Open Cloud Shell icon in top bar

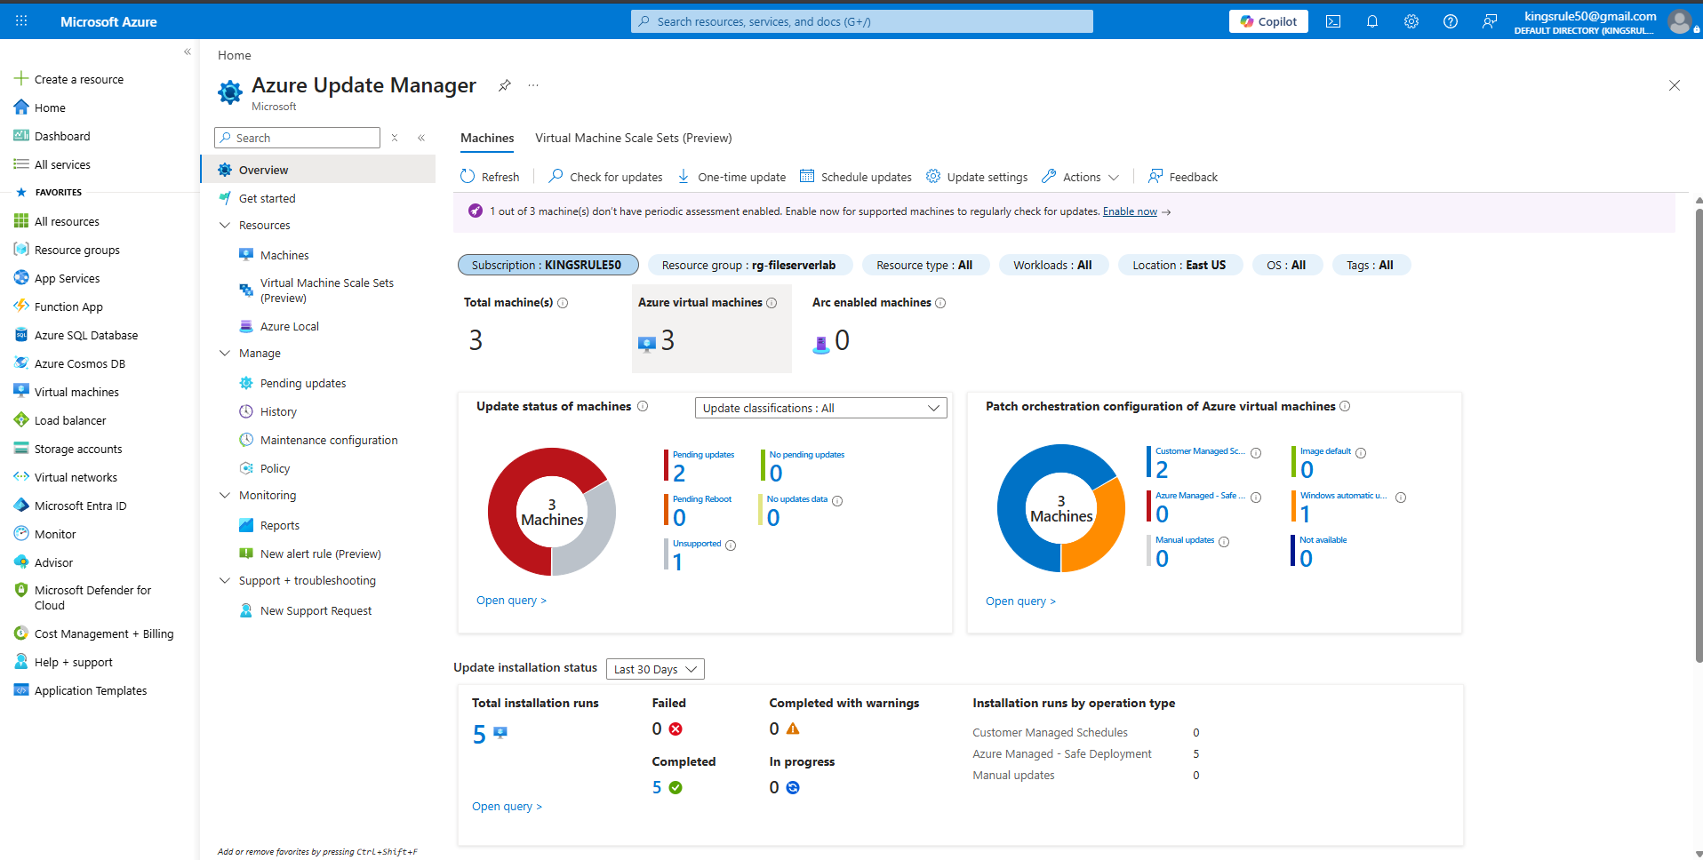click(1333, 21)
